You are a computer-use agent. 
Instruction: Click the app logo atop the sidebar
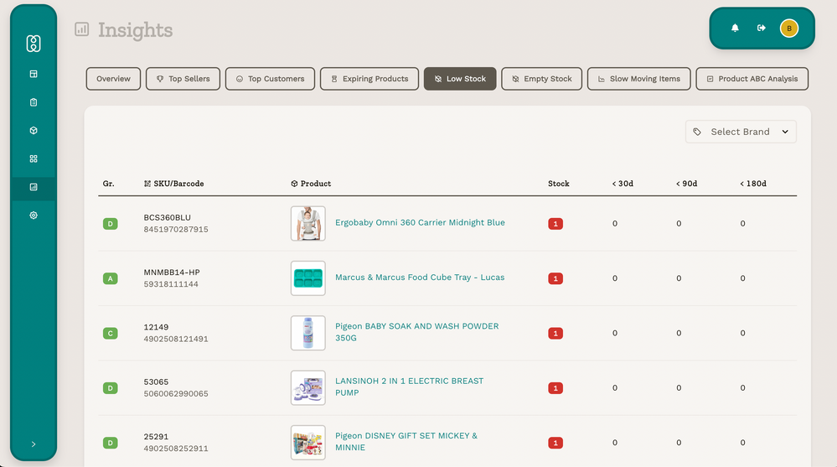point(34,44)
